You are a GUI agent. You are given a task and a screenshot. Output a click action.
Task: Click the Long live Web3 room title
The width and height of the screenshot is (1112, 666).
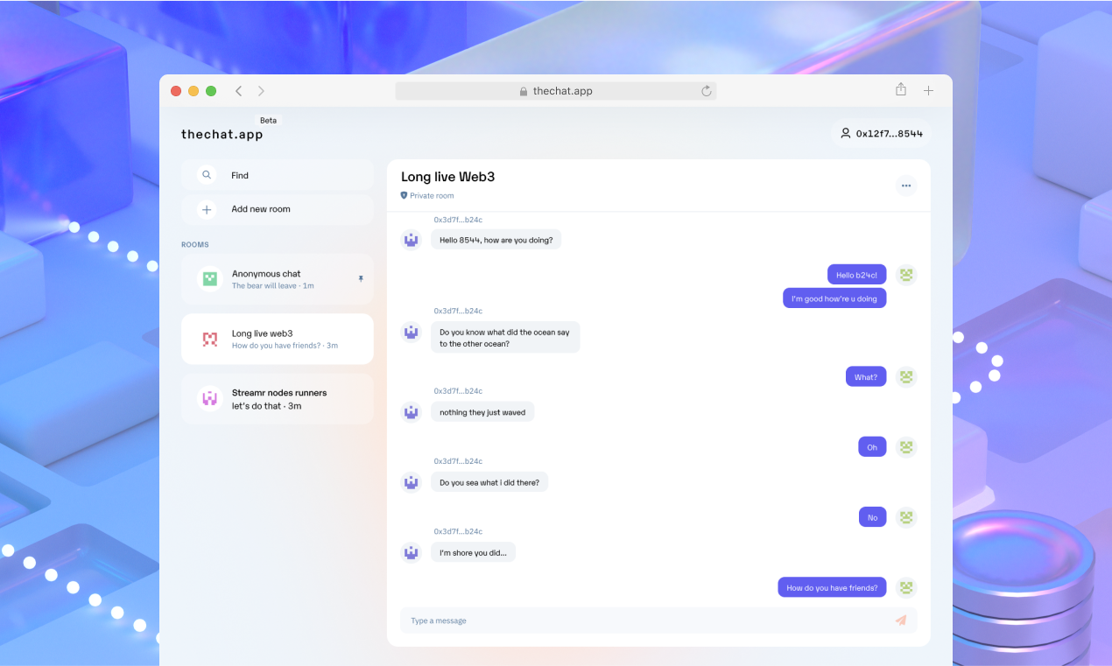tap(447, 177)
